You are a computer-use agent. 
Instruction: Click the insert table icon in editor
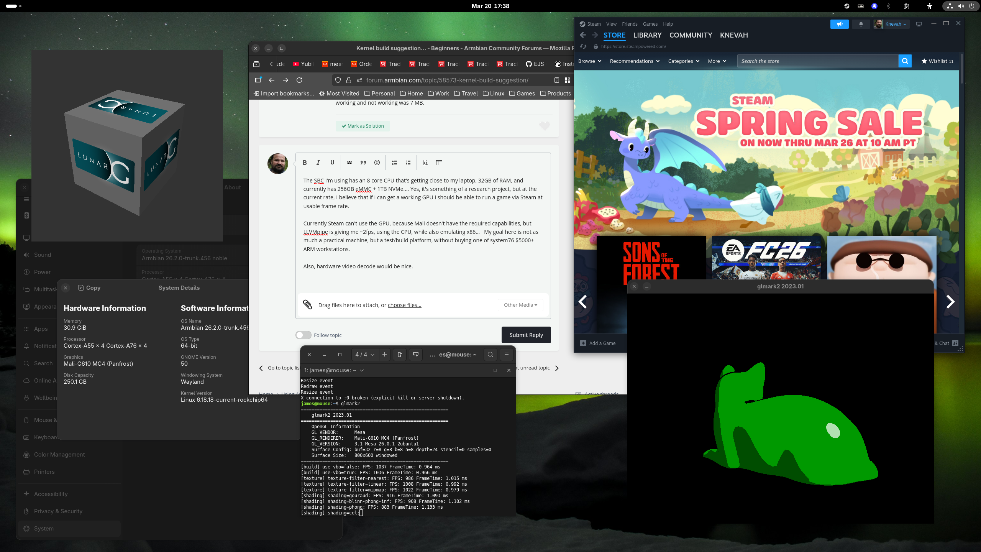click(439, 163)
